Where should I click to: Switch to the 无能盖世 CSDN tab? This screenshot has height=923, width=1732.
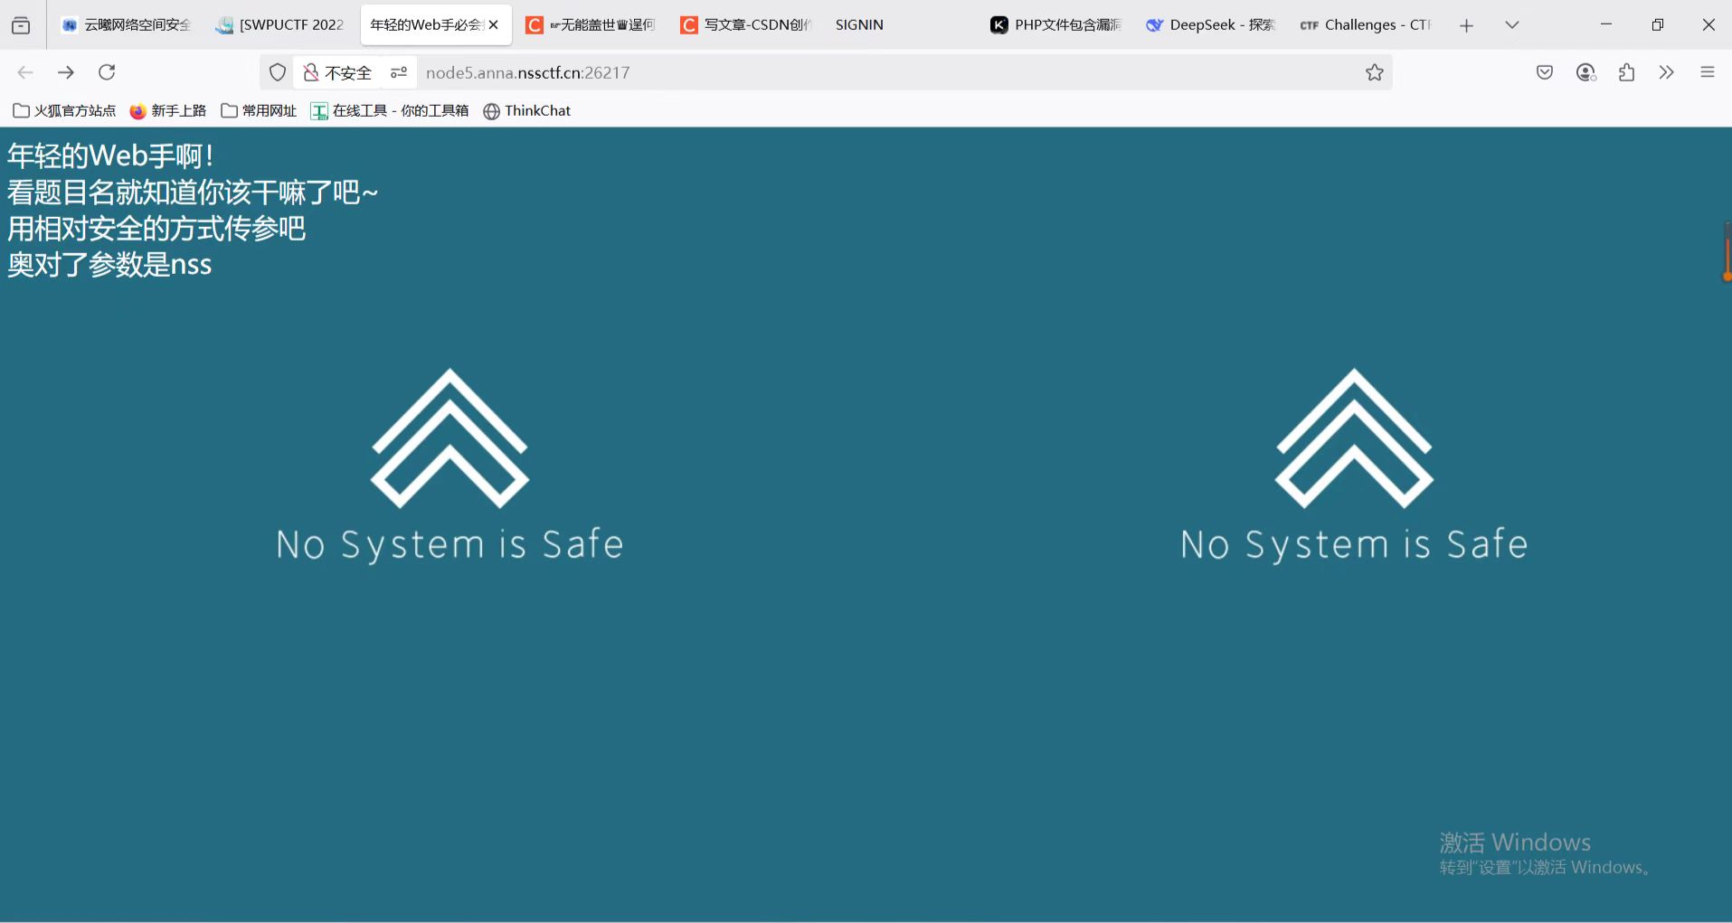[x=592, y=25]
